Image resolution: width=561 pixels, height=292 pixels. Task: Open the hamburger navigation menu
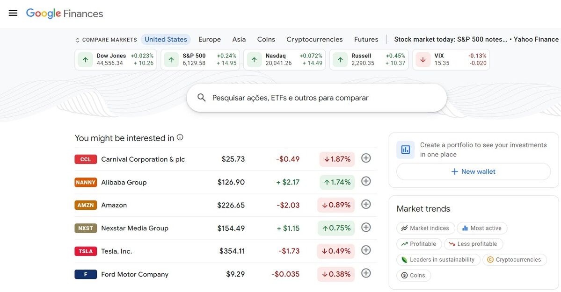pyautogui.click(x=13, y=13)
